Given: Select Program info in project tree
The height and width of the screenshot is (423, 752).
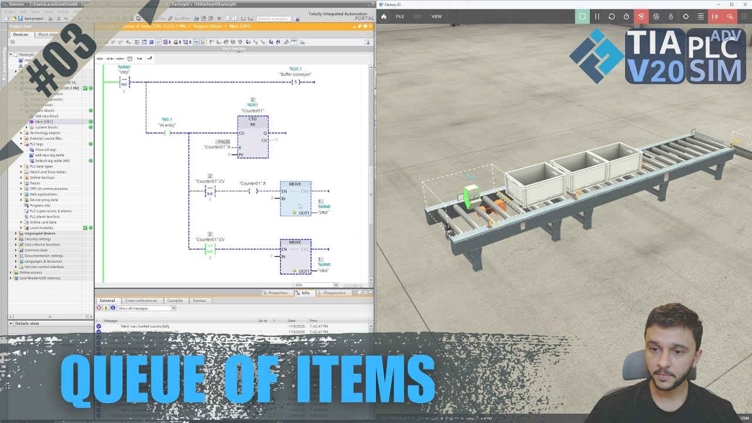Looking at the screenshot, I should pyautogui.click(x=39, y=206).
